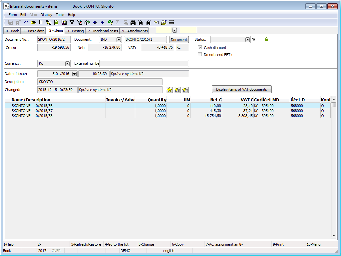Click the green padlock toolbar icon
The image size is (341, 256).
tap(56, 22)
